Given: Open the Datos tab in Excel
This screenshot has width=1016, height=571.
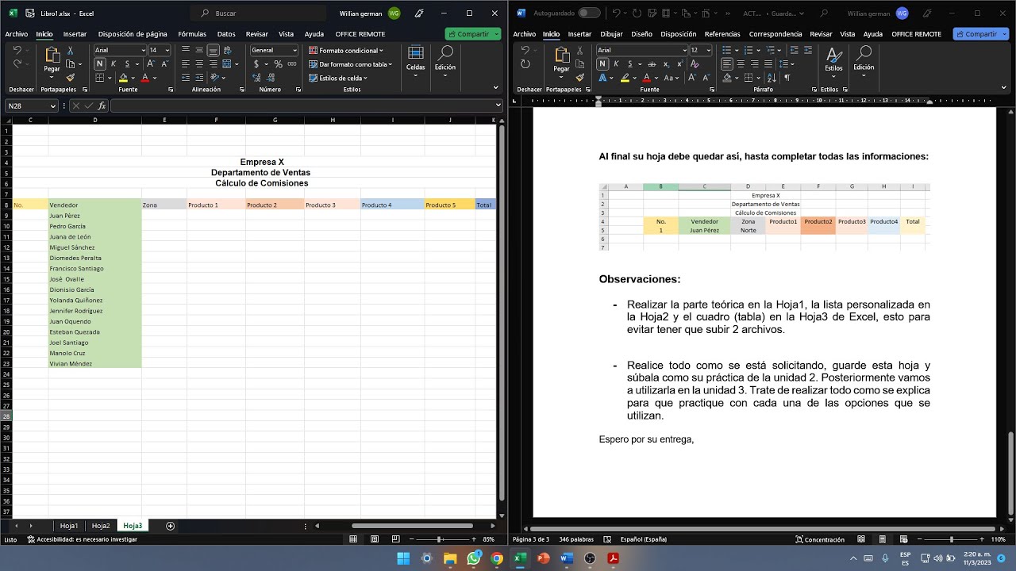Looking at the screenshot, I should (x=226, y=34).
